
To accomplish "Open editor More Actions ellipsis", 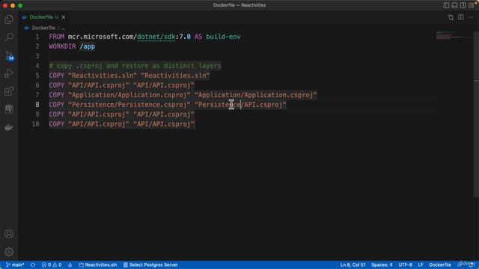I will tap(471, 17).
